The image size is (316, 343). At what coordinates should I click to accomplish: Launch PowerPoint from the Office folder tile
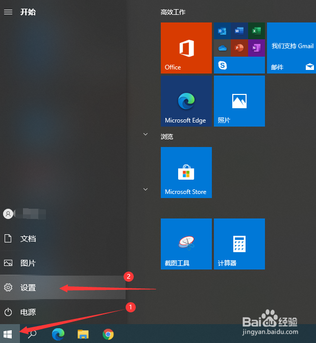click(239, 48)
